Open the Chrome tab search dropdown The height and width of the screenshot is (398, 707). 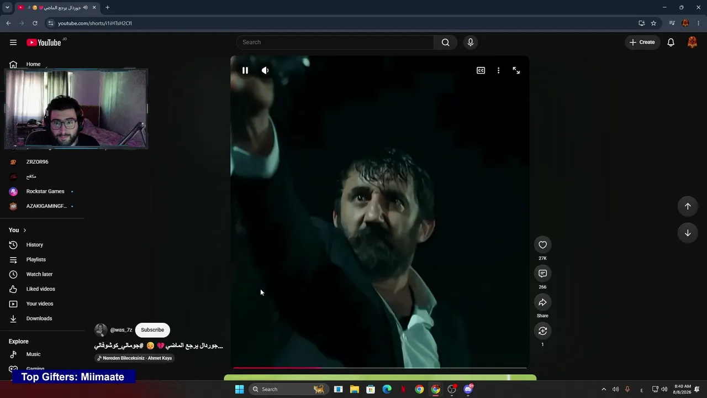pyautogui.click(x=7, y=8)
